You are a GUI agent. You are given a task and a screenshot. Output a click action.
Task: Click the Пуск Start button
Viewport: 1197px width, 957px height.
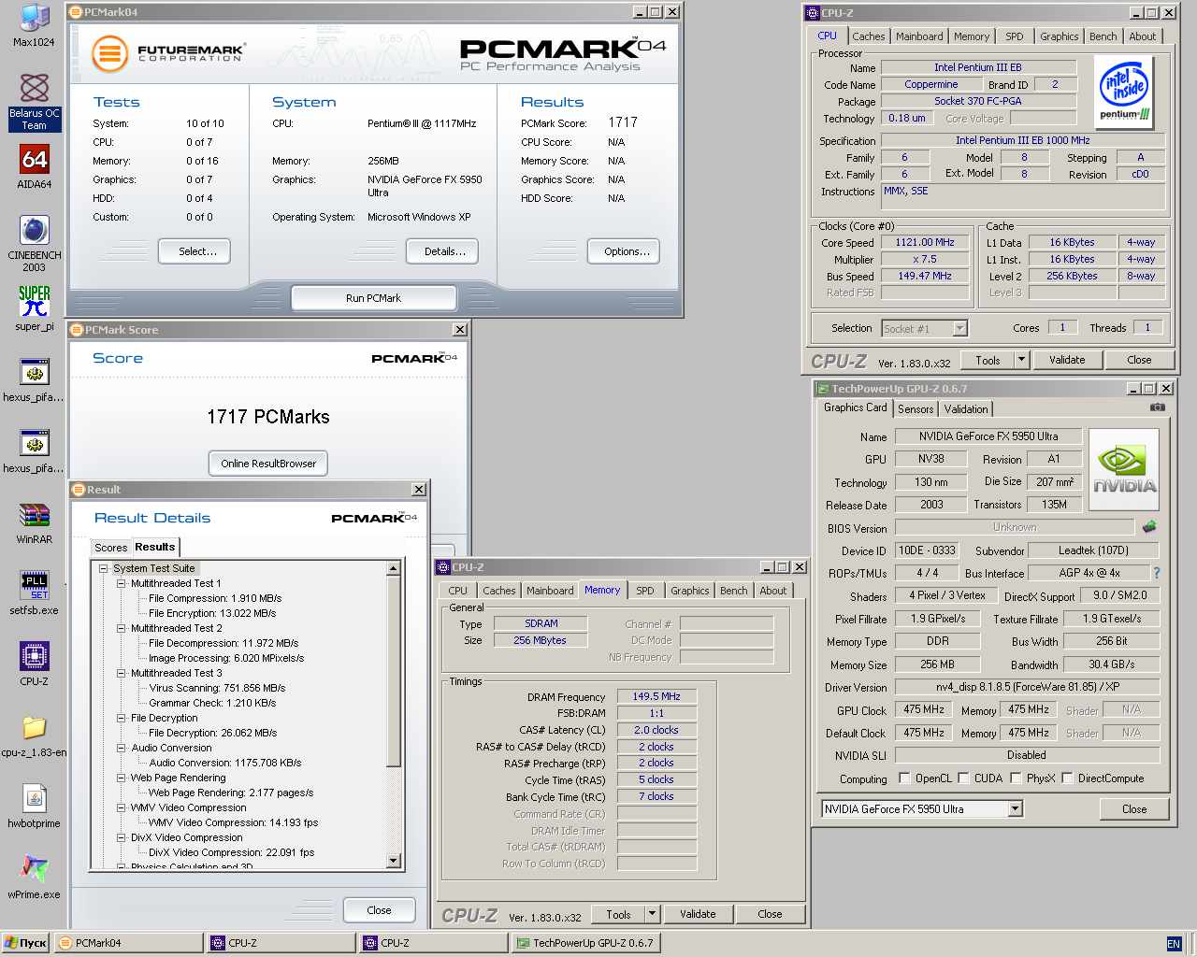(x=25, y=943)
